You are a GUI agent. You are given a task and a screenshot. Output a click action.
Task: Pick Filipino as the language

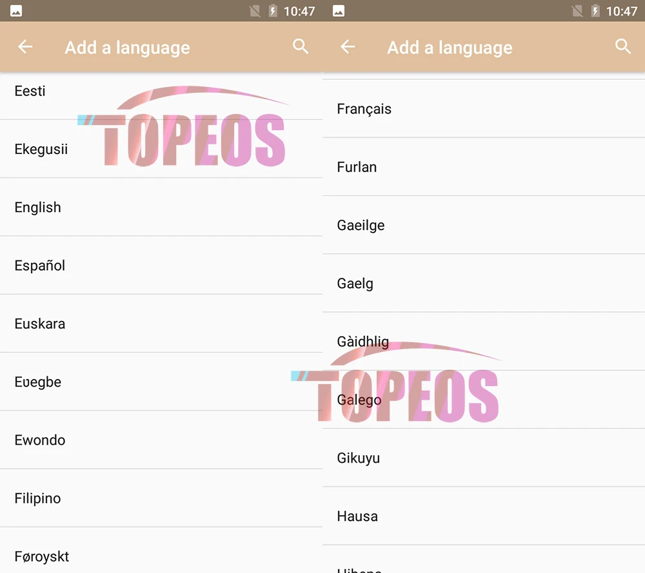coord(161,498)
